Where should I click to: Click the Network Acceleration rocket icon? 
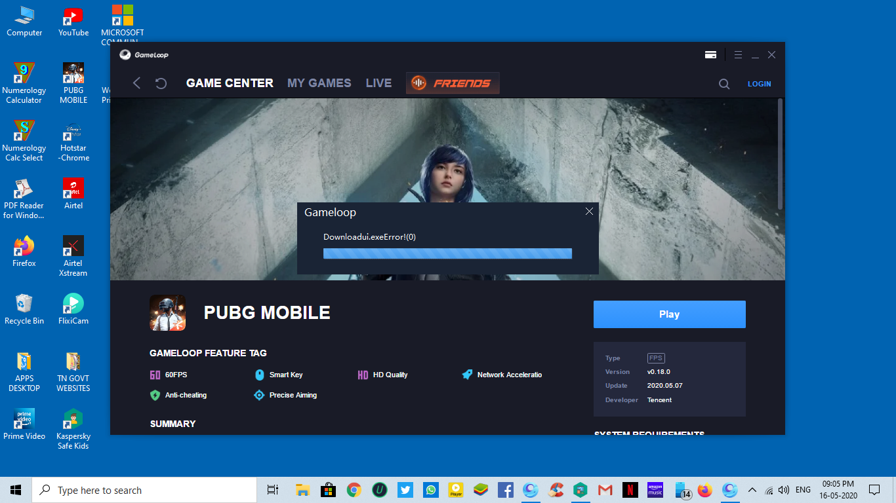(x=467, y=375)
